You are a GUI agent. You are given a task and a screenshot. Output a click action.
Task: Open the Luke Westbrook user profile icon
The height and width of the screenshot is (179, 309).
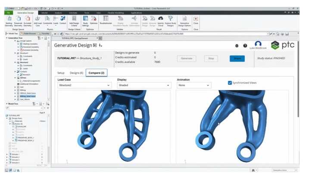[258, 44]
